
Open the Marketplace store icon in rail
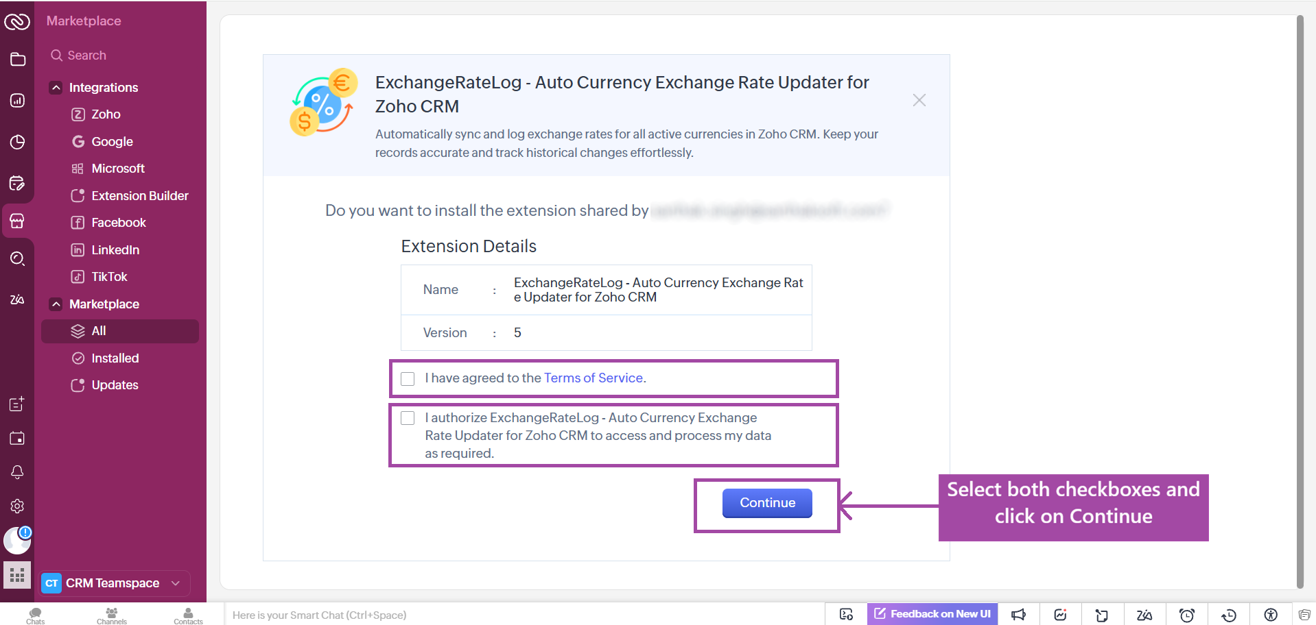(17, 221)
